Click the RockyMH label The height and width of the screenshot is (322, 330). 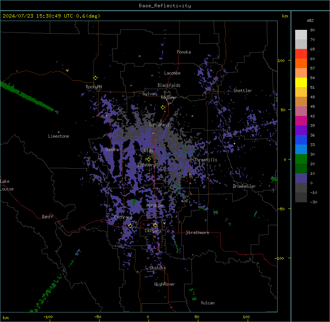coord(94,87)
